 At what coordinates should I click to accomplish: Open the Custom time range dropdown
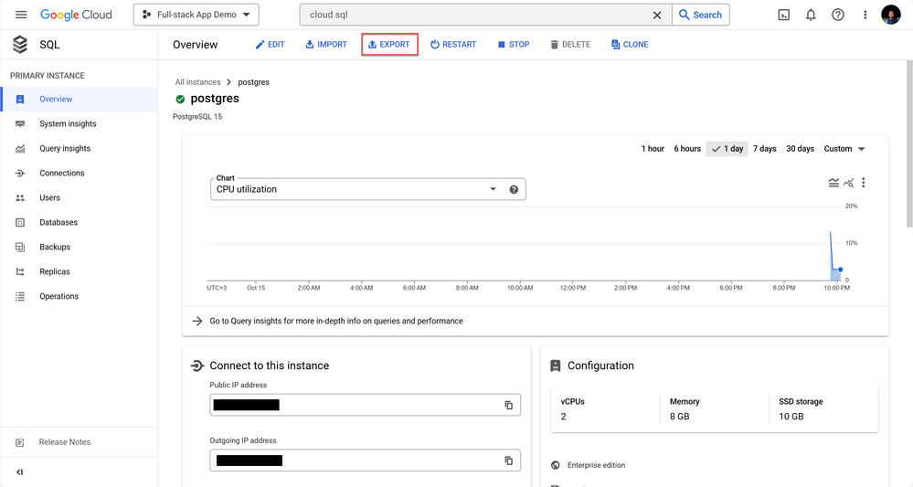coord(844,149)
